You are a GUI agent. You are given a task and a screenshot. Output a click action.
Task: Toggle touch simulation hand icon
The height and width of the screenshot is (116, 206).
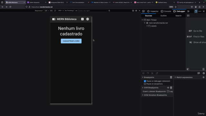pyautogui.click(x=109, y=11)
